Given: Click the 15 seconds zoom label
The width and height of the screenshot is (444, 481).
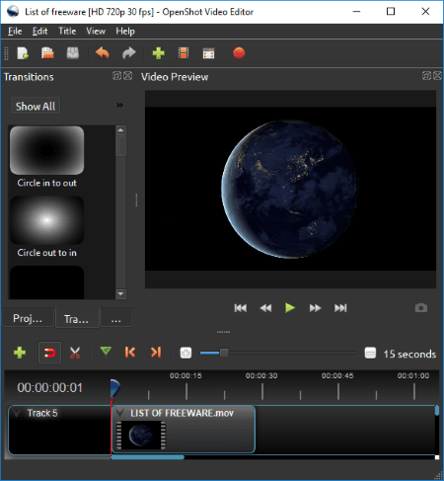Looking at the screenshot, I should pyautogui.click(x=409, y=354).
